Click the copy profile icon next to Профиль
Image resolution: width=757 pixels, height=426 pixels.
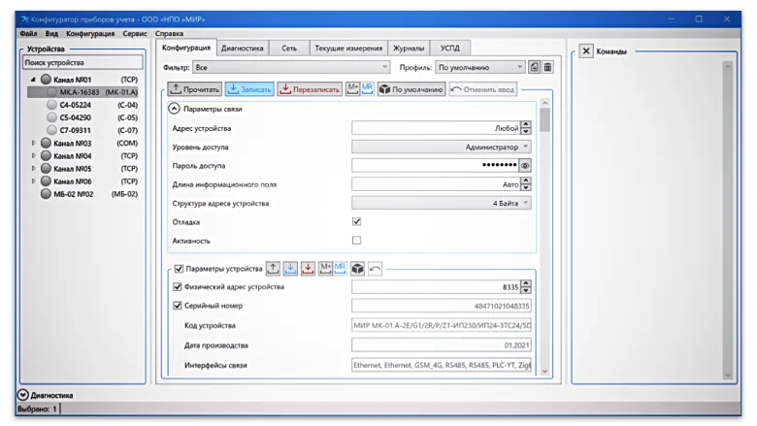534,68
